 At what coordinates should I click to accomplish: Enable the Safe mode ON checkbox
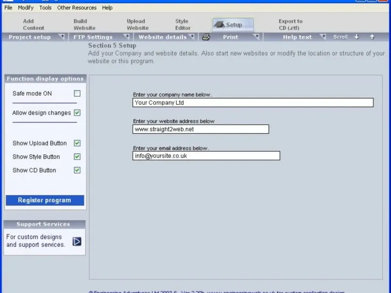tap(77, 93)
